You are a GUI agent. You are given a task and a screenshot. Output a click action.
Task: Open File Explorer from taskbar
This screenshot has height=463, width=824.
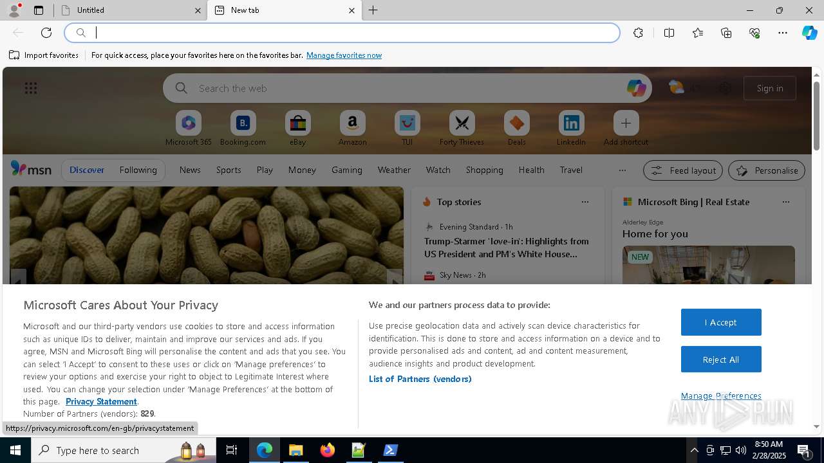pyautogui.click(x=296, y=450)
